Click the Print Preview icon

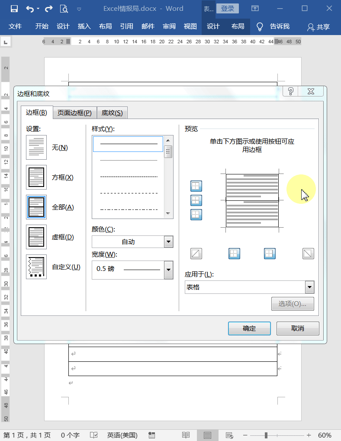(64, 9)
